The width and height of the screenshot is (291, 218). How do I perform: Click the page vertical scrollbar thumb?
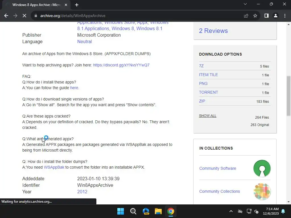[288, 96]
